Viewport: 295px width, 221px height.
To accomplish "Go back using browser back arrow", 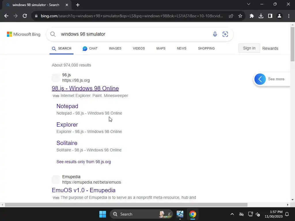I will click(x=6, y=16).
